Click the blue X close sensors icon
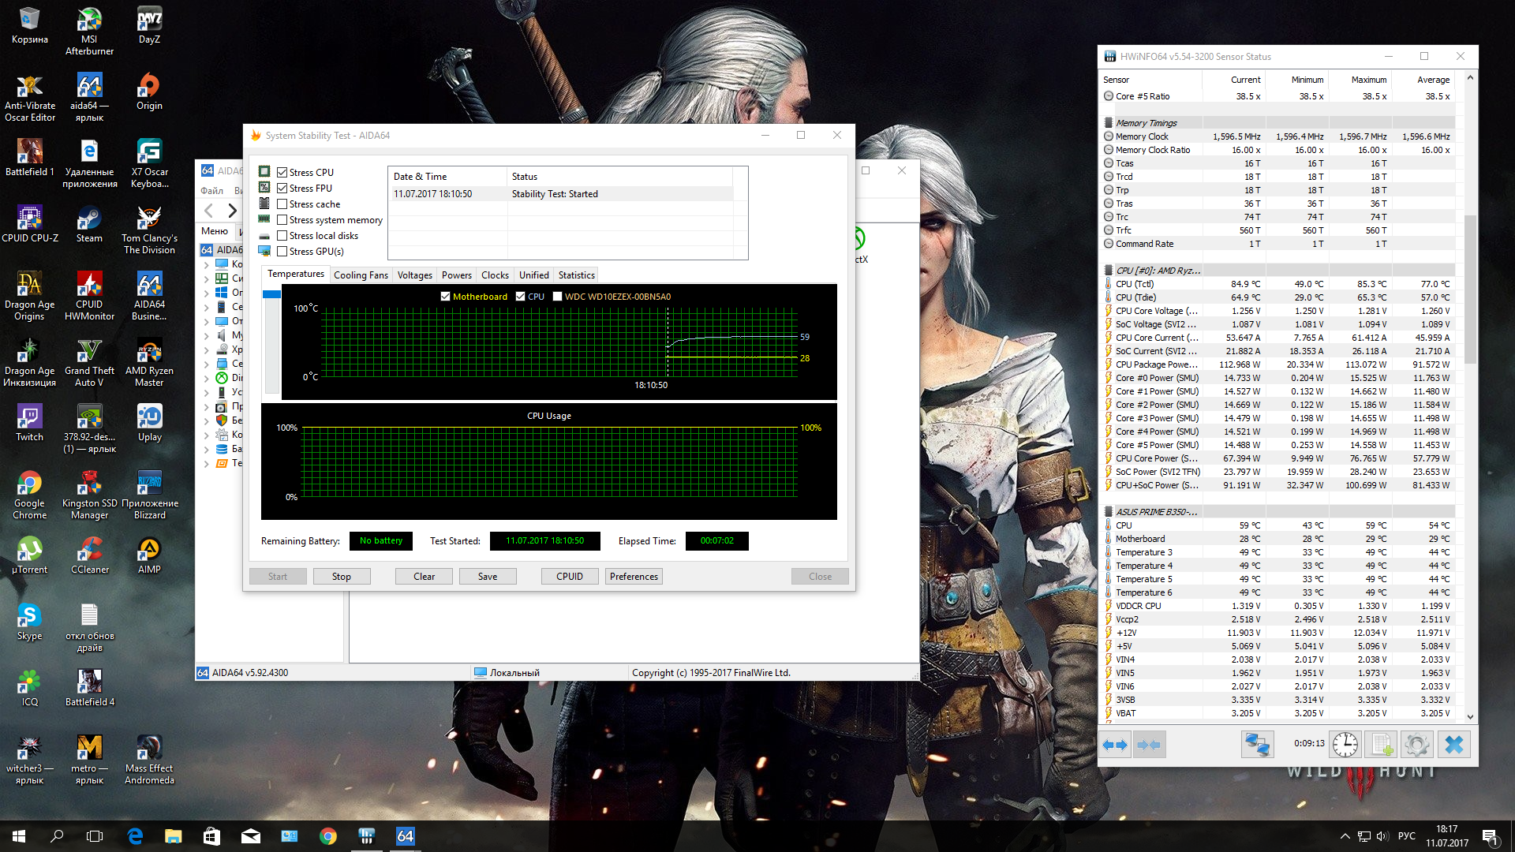1515x852 pixels. click(x=1453, y=745)
